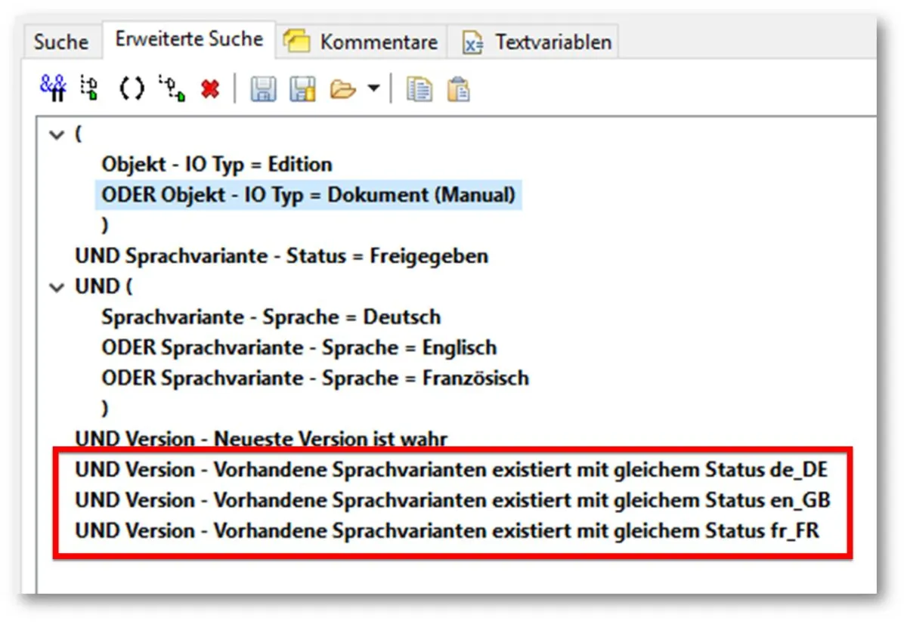
Task: Select 'ODER Sprachvariante - Sprache = Französisch' row
Action: (x=315, y=378)
